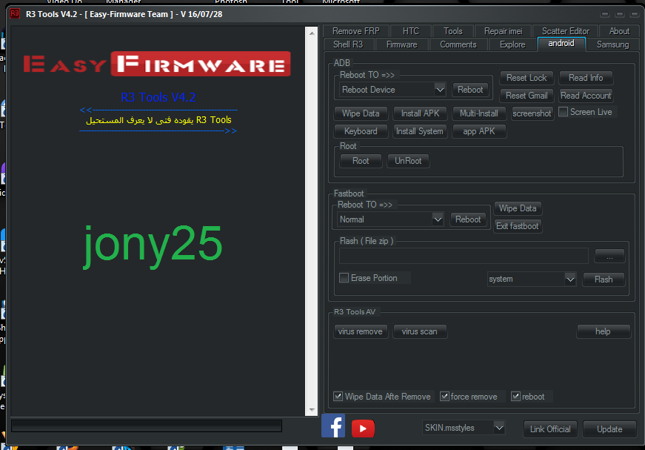Switch to the Samsung tab

tap(612, 44)
